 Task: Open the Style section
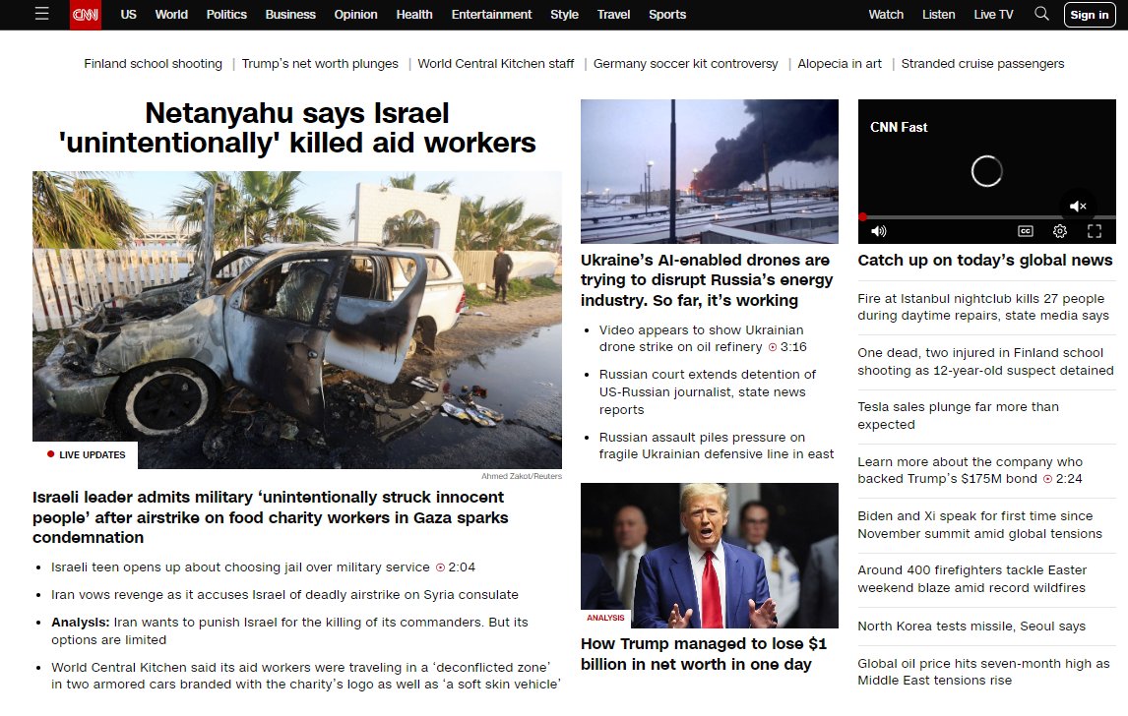[564, 15]
